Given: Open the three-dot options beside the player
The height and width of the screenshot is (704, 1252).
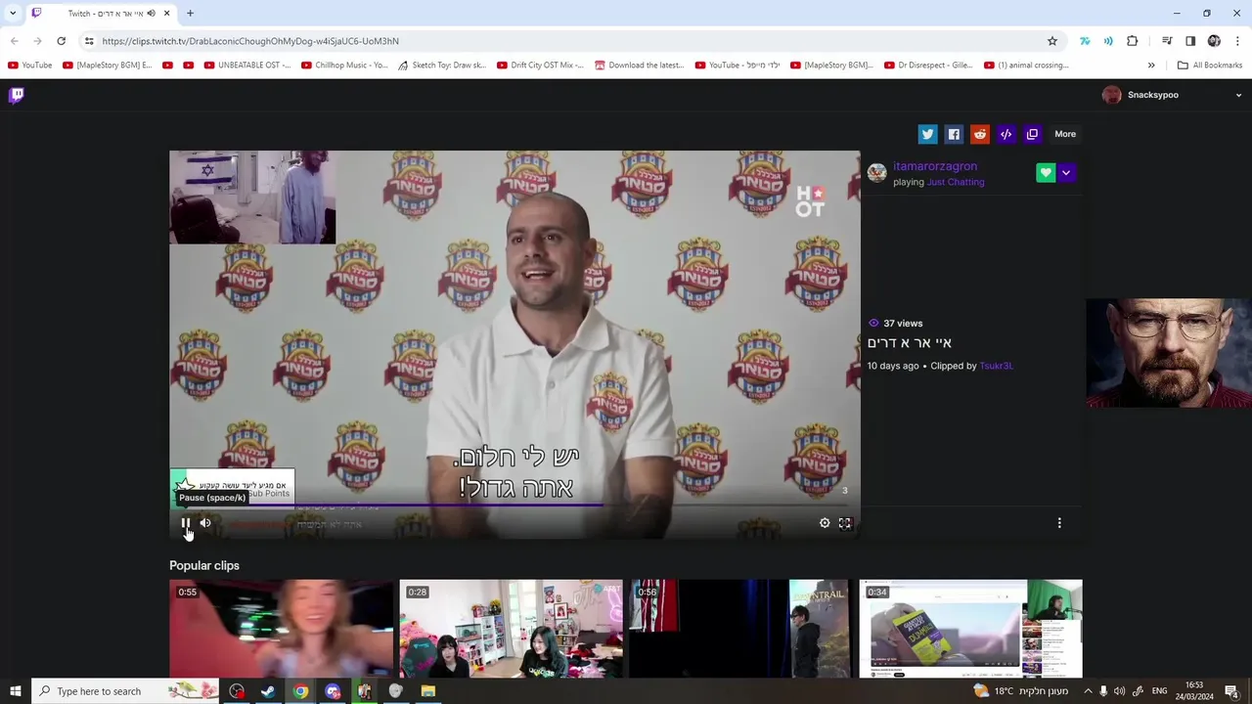Looking at the screenshot, I should coord(1059,523).
